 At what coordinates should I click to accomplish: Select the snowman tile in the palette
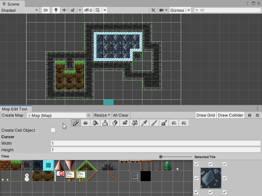27,176
